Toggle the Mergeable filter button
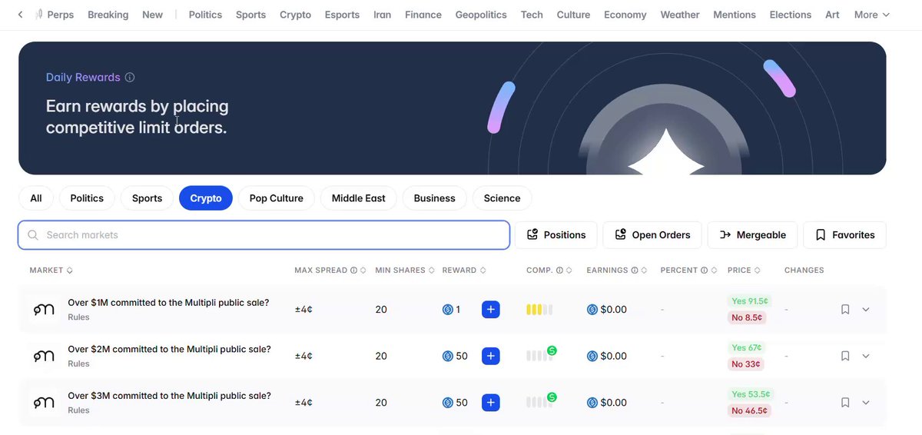 coord(753,235)
